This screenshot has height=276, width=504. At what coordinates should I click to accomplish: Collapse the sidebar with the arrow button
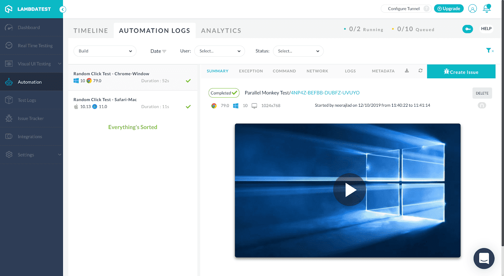[63, 9]
